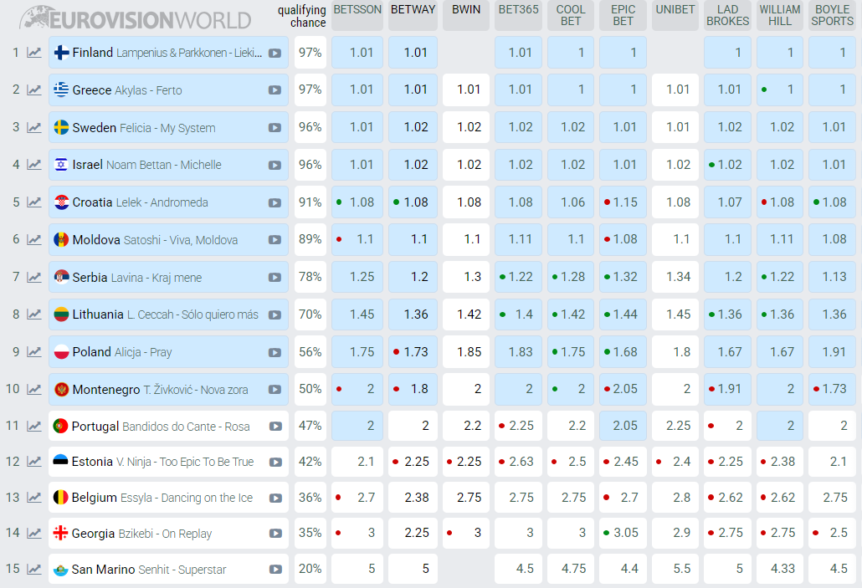The height and width of the screenshot is (588, 862).
Task: Open Georgia Bzikebi - On Replay entry
Action: (x=168, y=533)
